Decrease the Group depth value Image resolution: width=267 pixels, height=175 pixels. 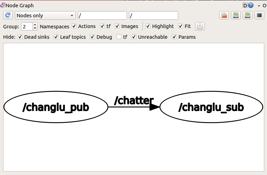[35, 28]
